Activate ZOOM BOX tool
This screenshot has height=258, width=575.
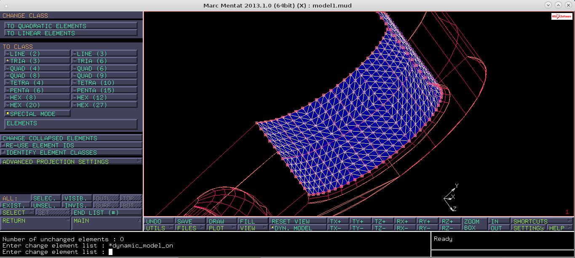point(475,225)
